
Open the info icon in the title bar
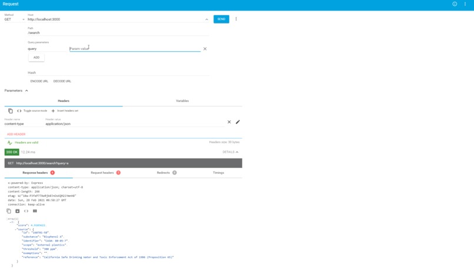tap(455, 4)
